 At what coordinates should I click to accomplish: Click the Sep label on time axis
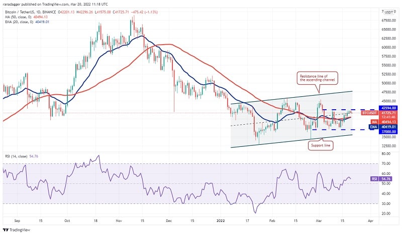[x=17, y=220]
